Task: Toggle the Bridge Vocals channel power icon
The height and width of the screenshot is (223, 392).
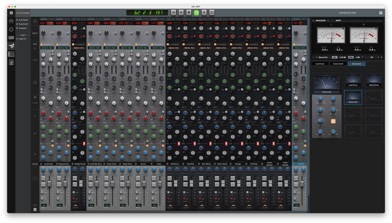Action: click(x=73, y=164)
